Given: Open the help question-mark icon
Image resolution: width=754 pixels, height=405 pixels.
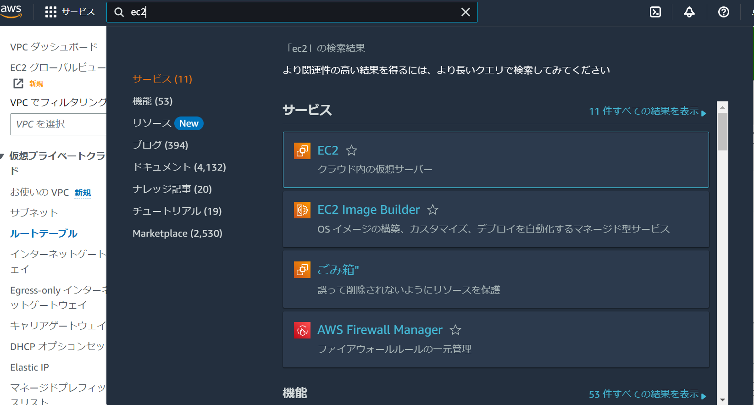Looking at the screenshot, I should [x=723, y=12].
